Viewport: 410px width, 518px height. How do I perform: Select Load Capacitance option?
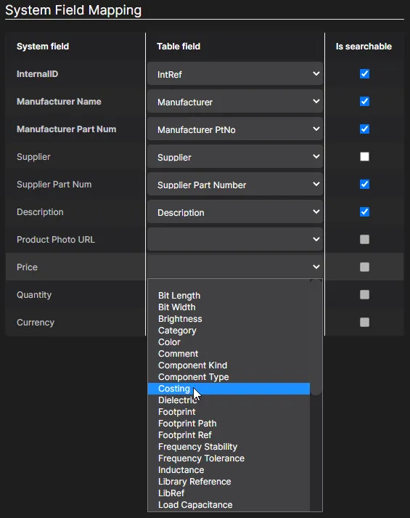pos(229,505)
